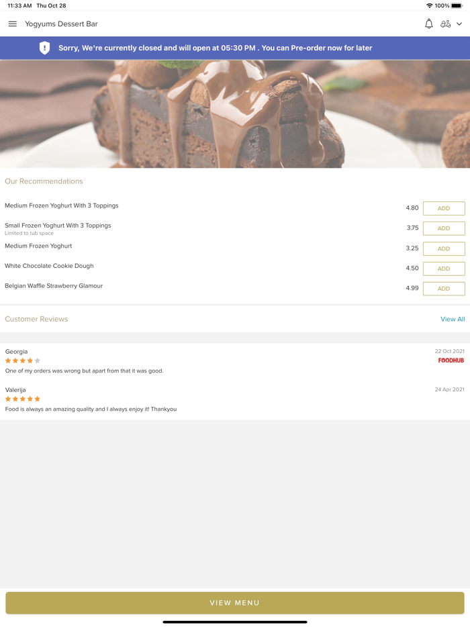Open the hamburger menu

(12, 24)
